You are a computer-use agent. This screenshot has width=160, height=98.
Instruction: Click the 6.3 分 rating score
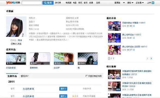click(x=75, y=96)
